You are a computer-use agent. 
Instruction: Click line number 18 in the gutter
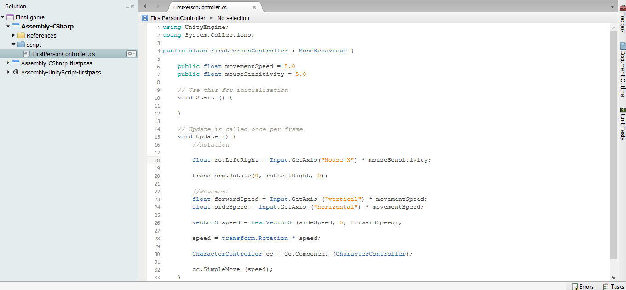(157, 160)
